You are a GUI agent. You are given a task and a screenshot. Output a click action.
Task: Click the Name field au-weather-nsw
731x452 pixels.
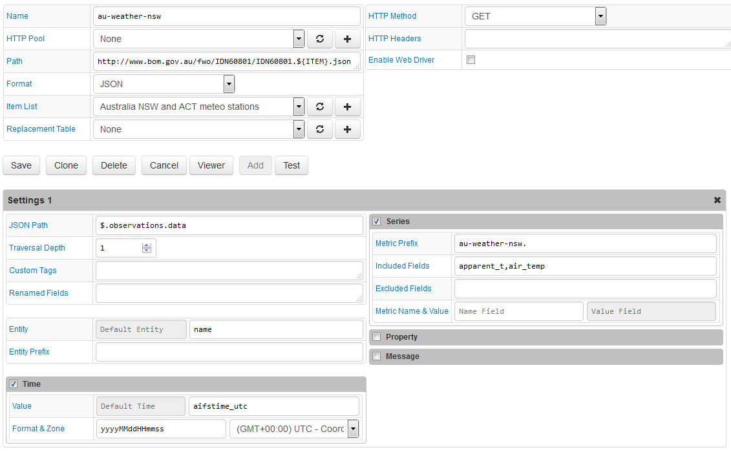click(x=227, y=16)
